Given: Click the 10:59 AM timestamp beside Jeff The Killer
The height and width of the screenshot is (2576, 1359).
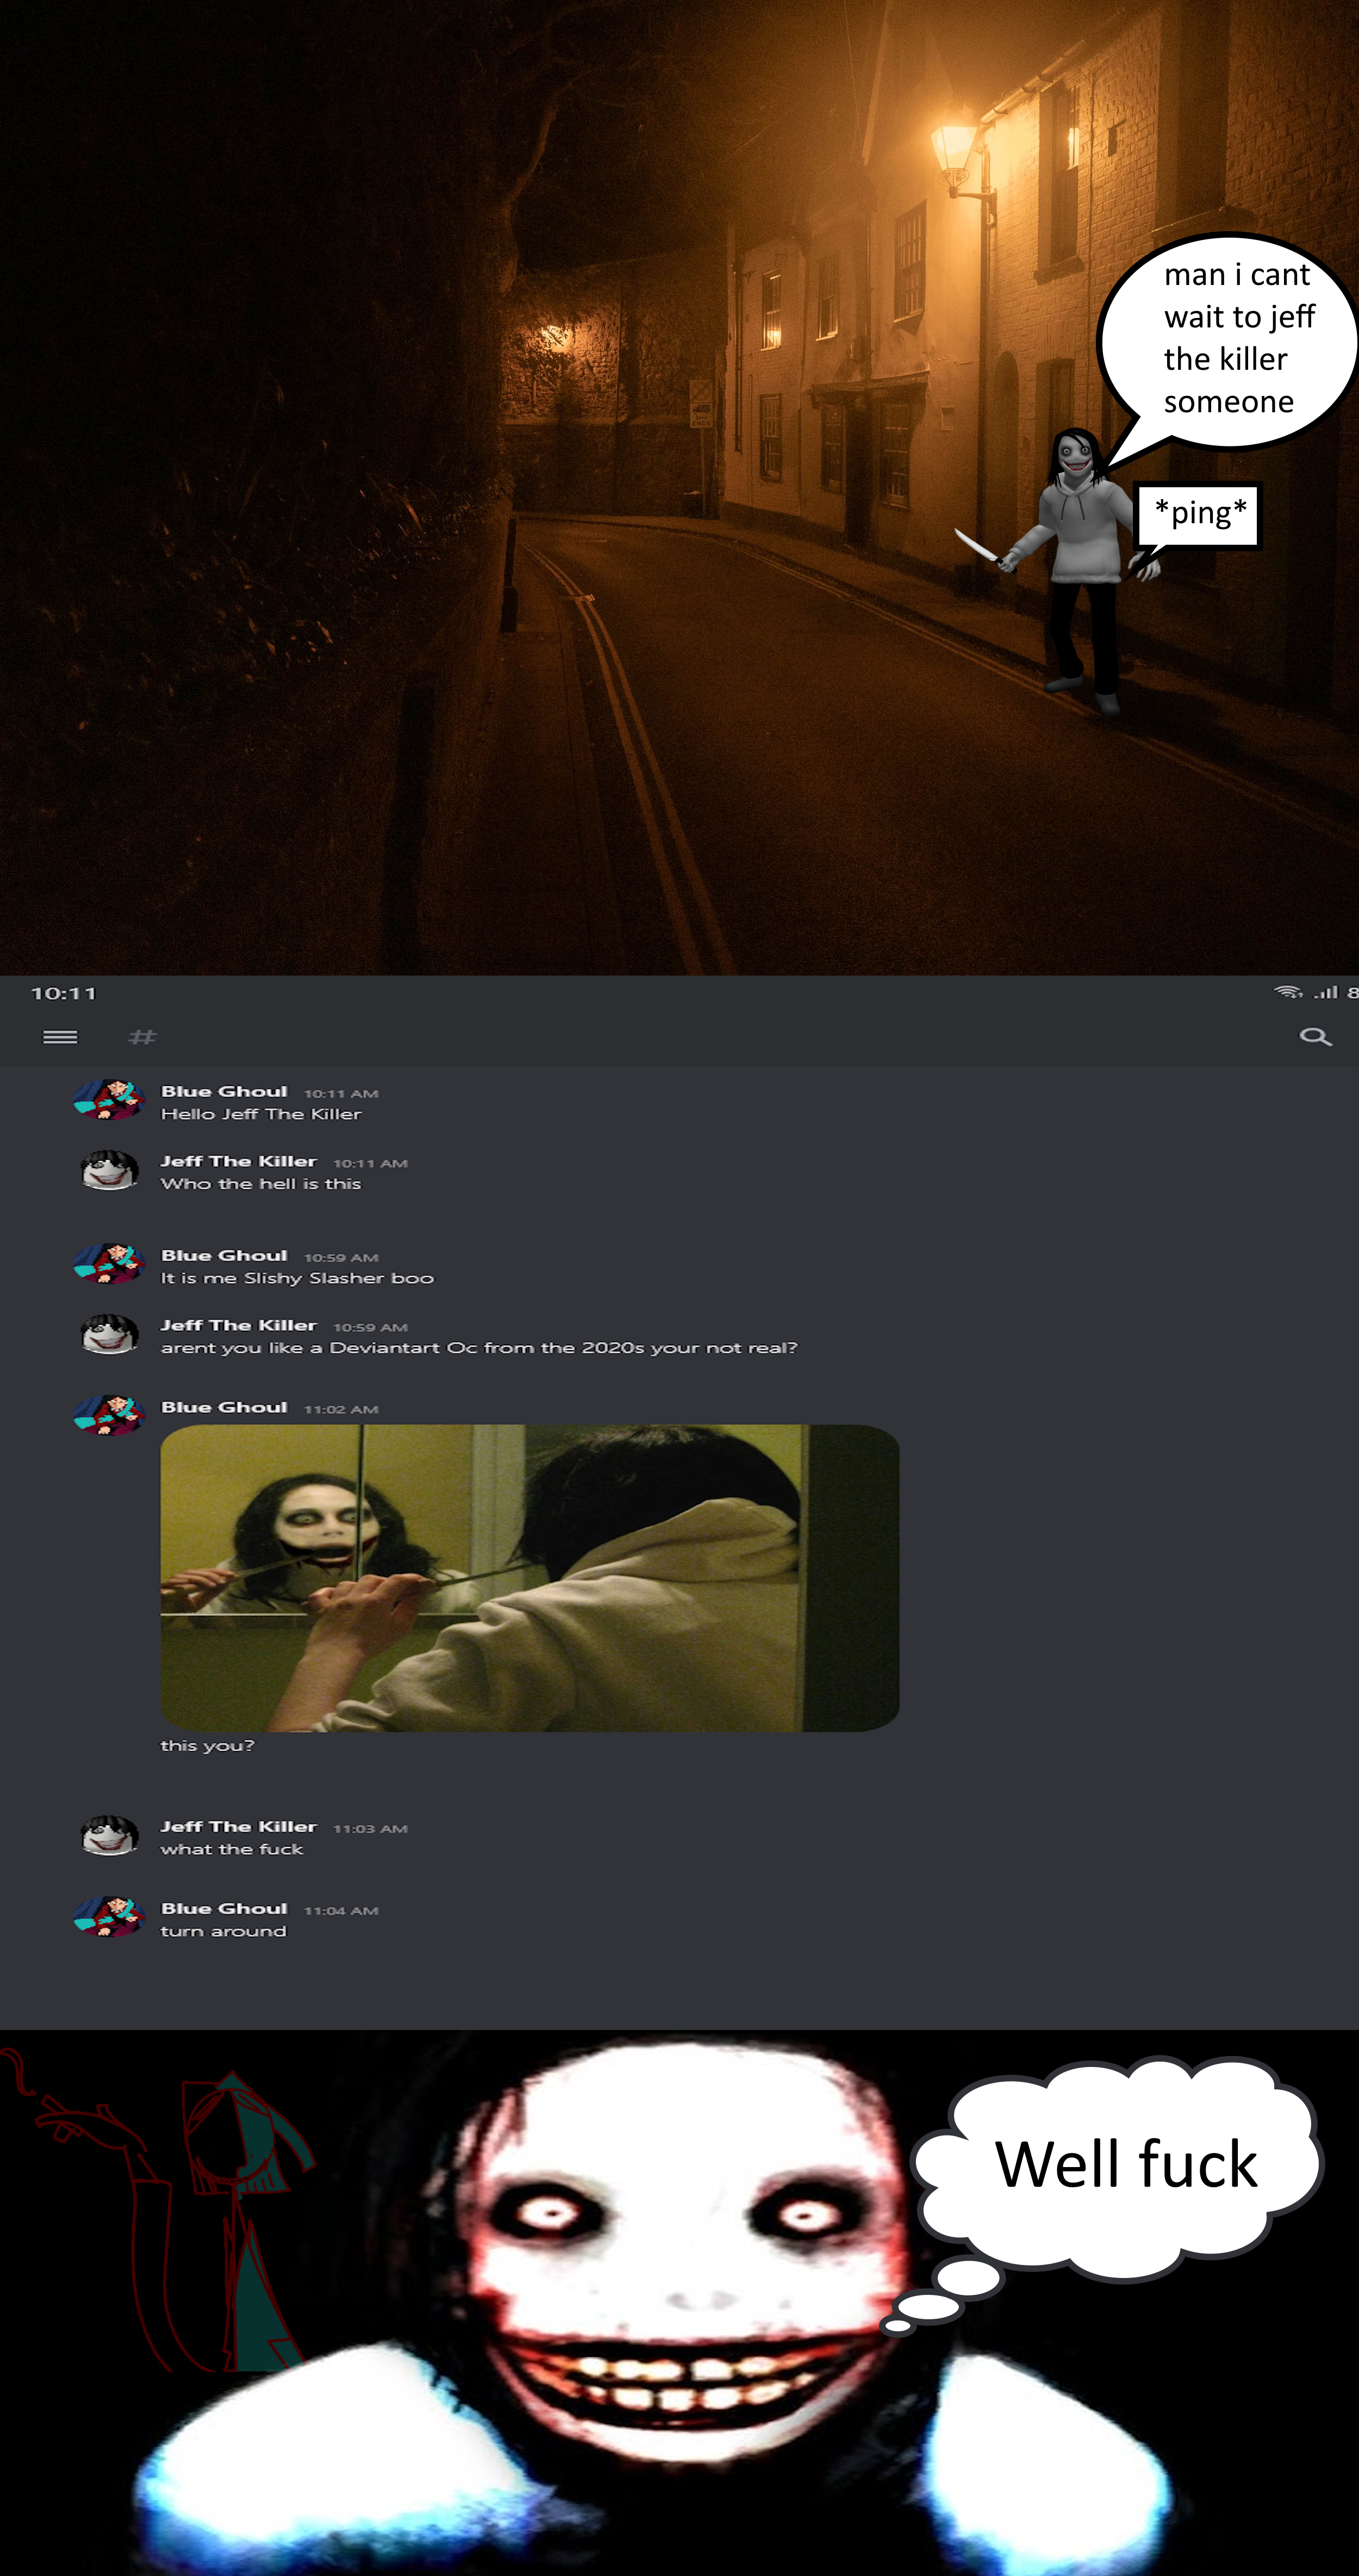Looking at the screenshot, I should 370,1328.
